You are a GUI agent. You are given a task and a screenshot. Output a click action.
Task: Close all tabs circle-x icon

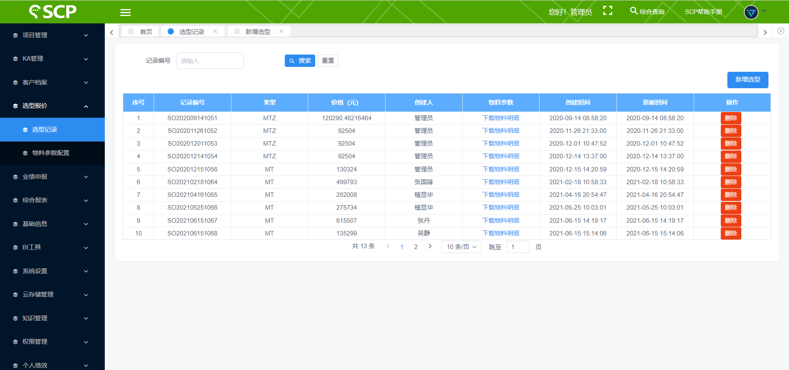781,31
